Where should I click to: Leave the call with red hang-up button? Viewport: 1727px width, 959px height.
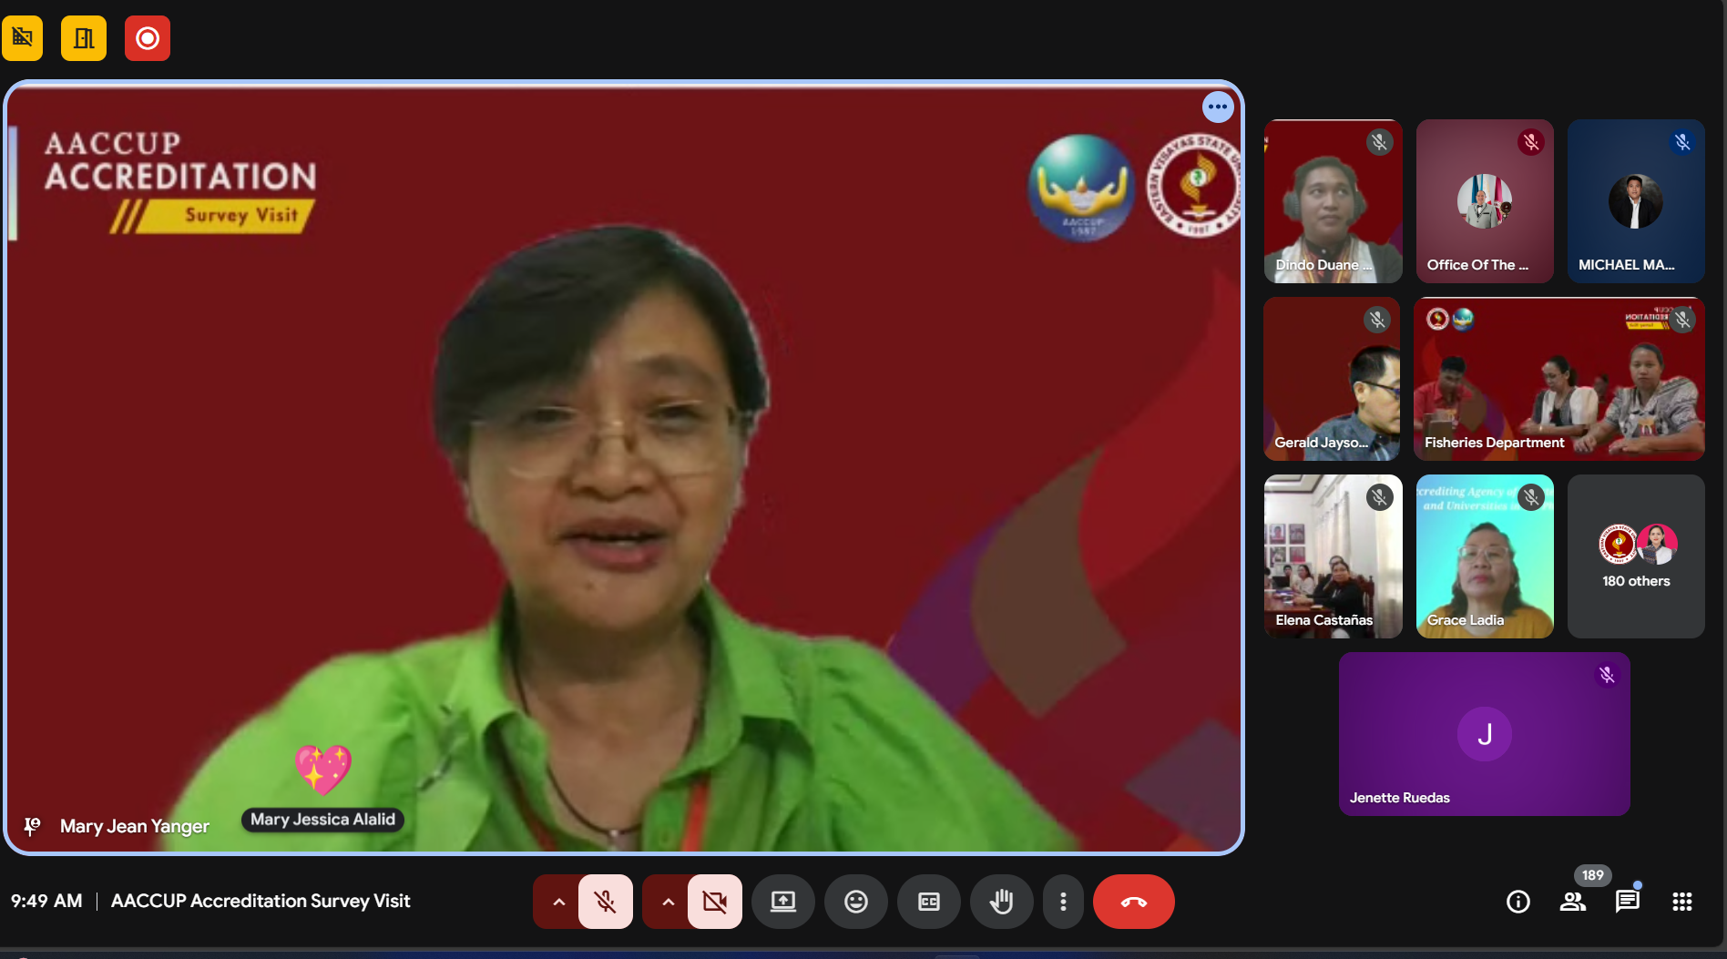coord(1133,902)
